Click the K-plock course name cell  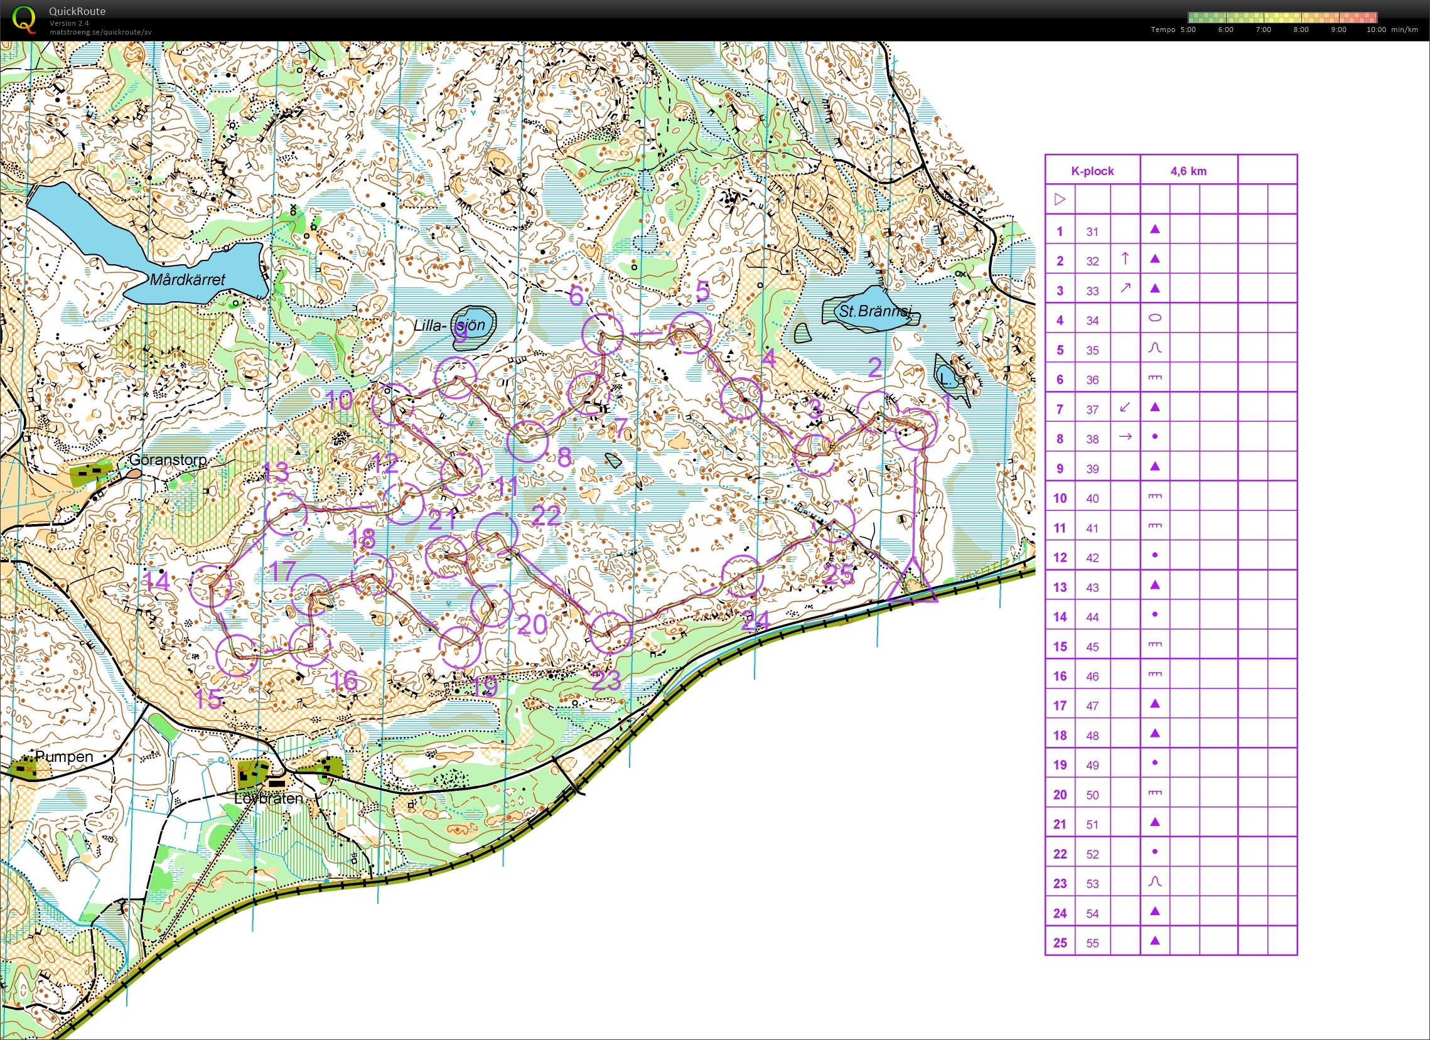click(1093, 171)
